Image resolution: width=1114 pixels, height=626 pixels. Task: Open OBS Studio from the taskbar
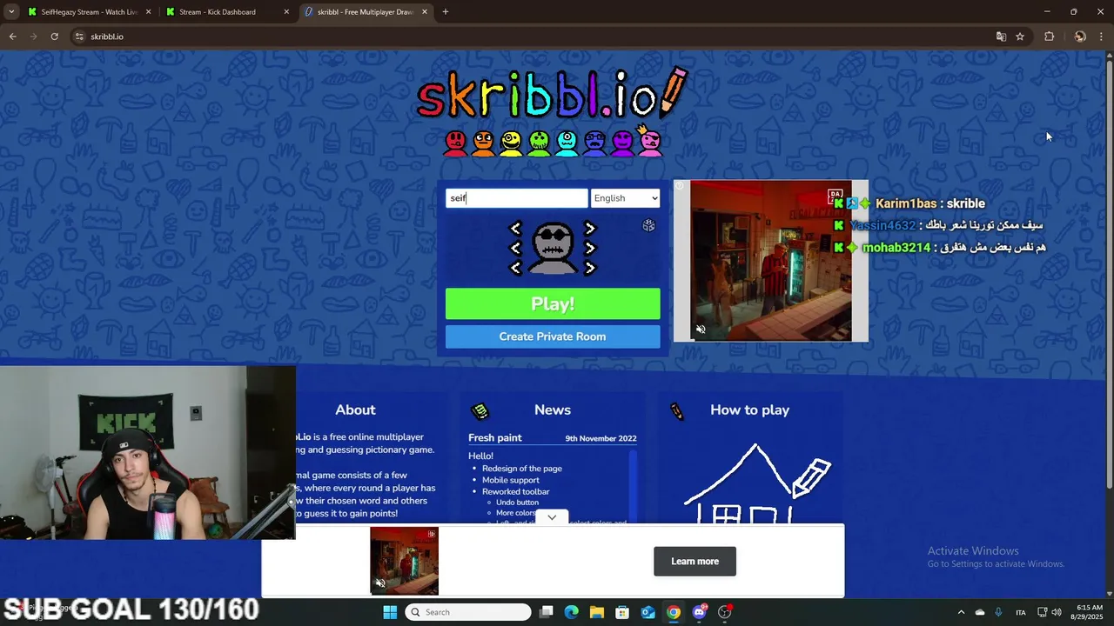[x=724, y=612]
